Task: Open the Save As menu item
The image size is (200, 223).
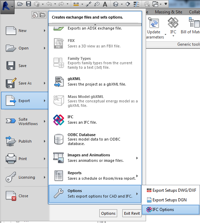Action: pyautogui.click(x=25, y=83)
